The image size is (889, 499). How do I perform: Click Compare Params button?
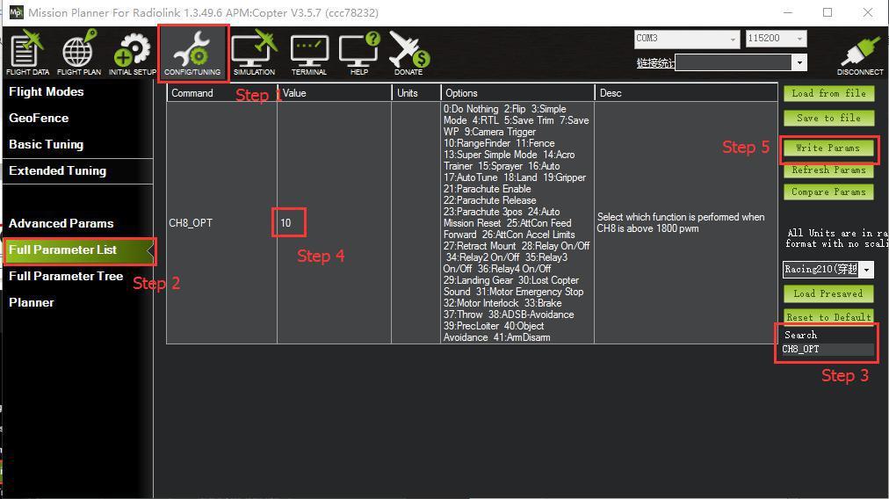coord(829,192)
